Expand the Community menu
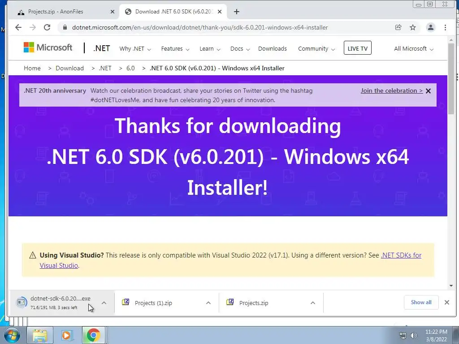Viewport: 459px width, 344px height. coord(316,49)
